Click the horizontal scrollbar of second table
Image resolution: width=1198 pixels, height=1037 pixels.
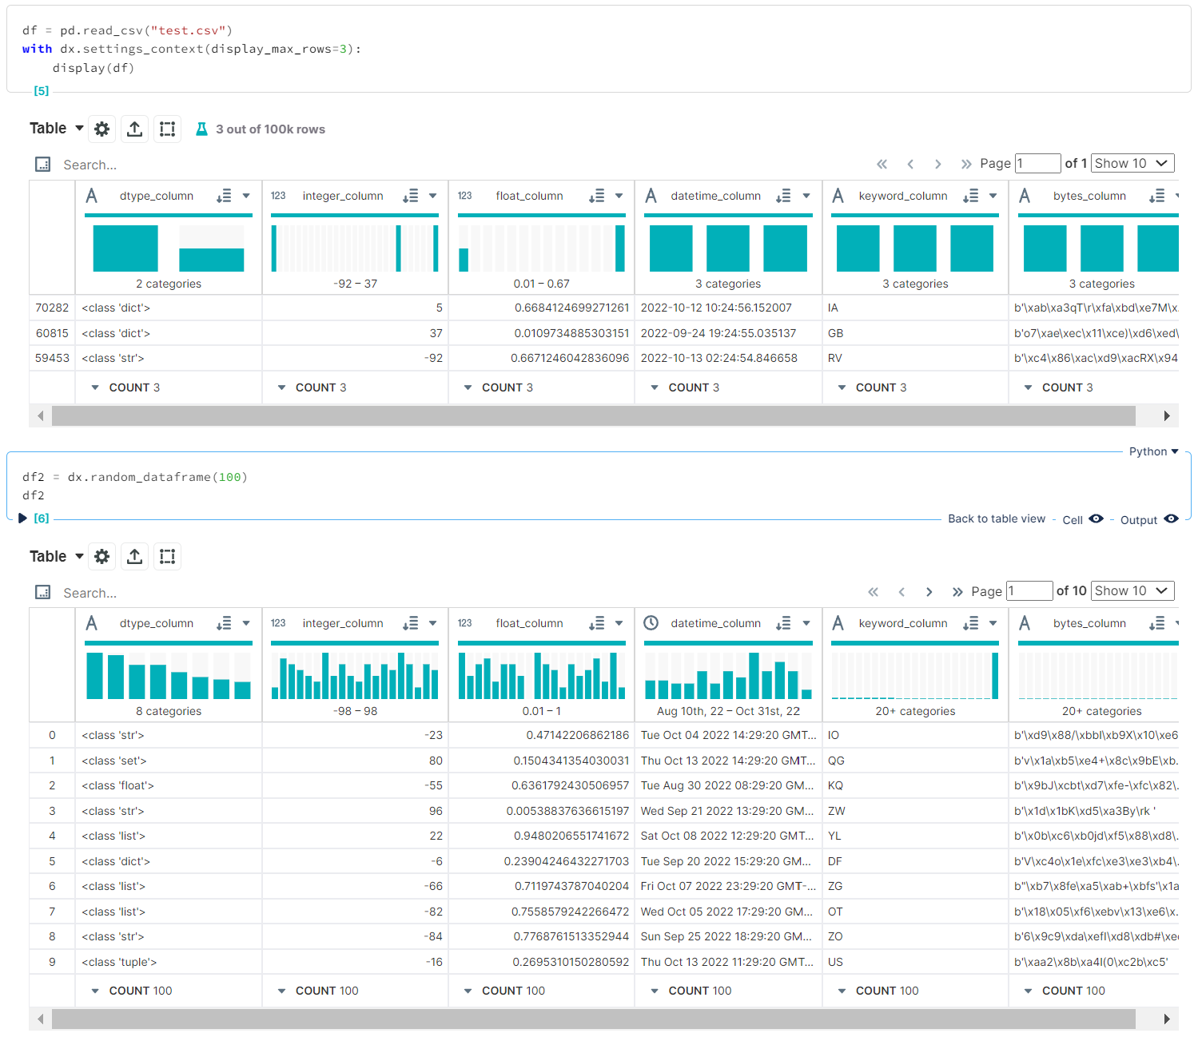[594, 1019]
